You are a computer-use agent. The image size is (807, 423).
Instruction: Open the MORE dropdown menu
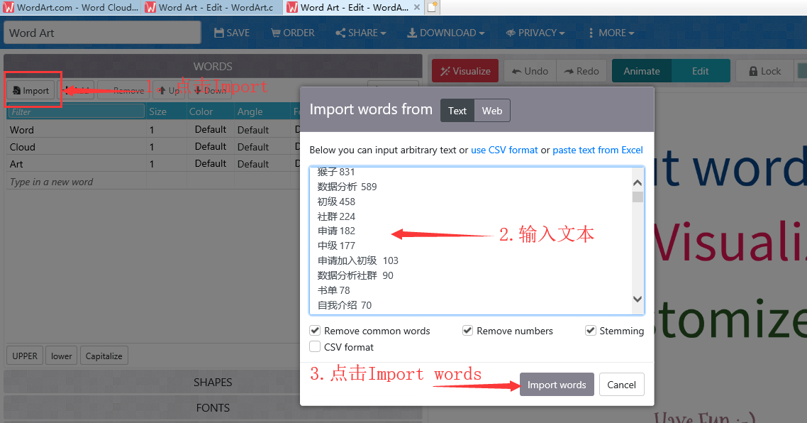tap(611, 33)
